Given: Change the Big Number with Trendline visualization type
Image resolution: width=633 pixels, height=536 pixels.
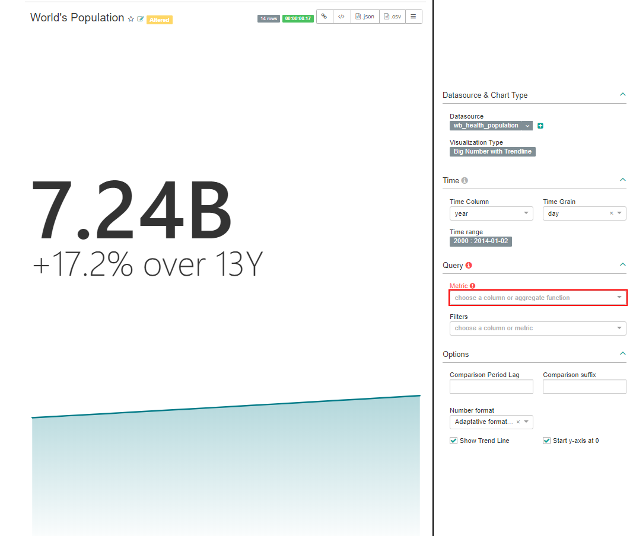Looking at the screenshot, I should [x=492, y=152].
